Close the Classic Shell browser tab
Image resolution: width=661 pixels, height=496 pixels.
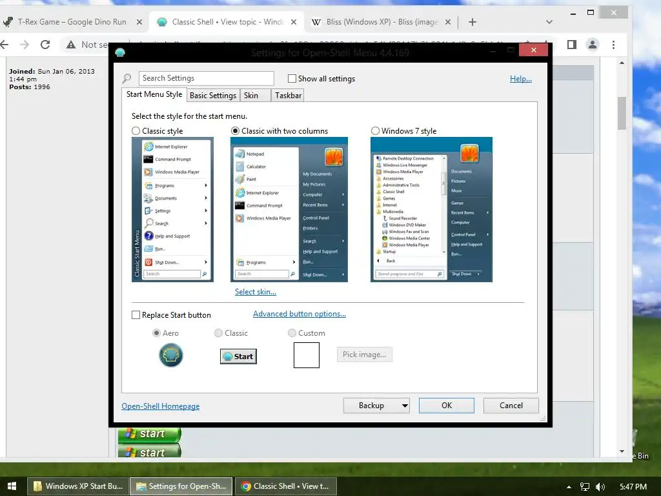click(x=294, y=22)
